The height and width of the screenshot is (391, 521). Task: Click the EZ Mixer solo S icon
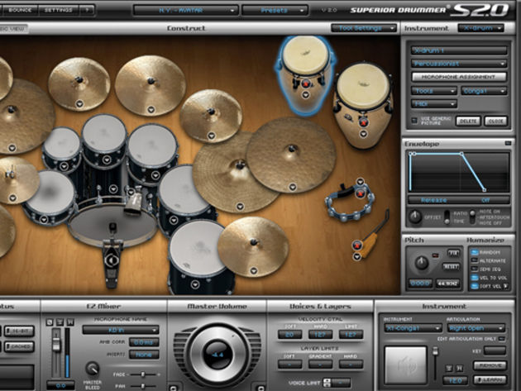pyautogui.click(x=60, y=322)
